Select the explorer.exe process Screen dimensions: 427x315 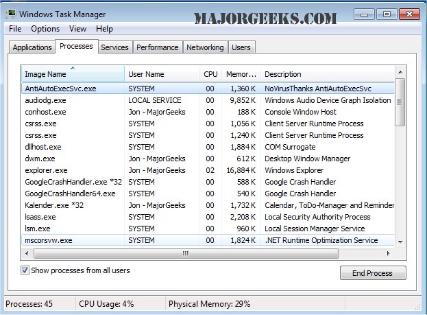pos(208,170)
